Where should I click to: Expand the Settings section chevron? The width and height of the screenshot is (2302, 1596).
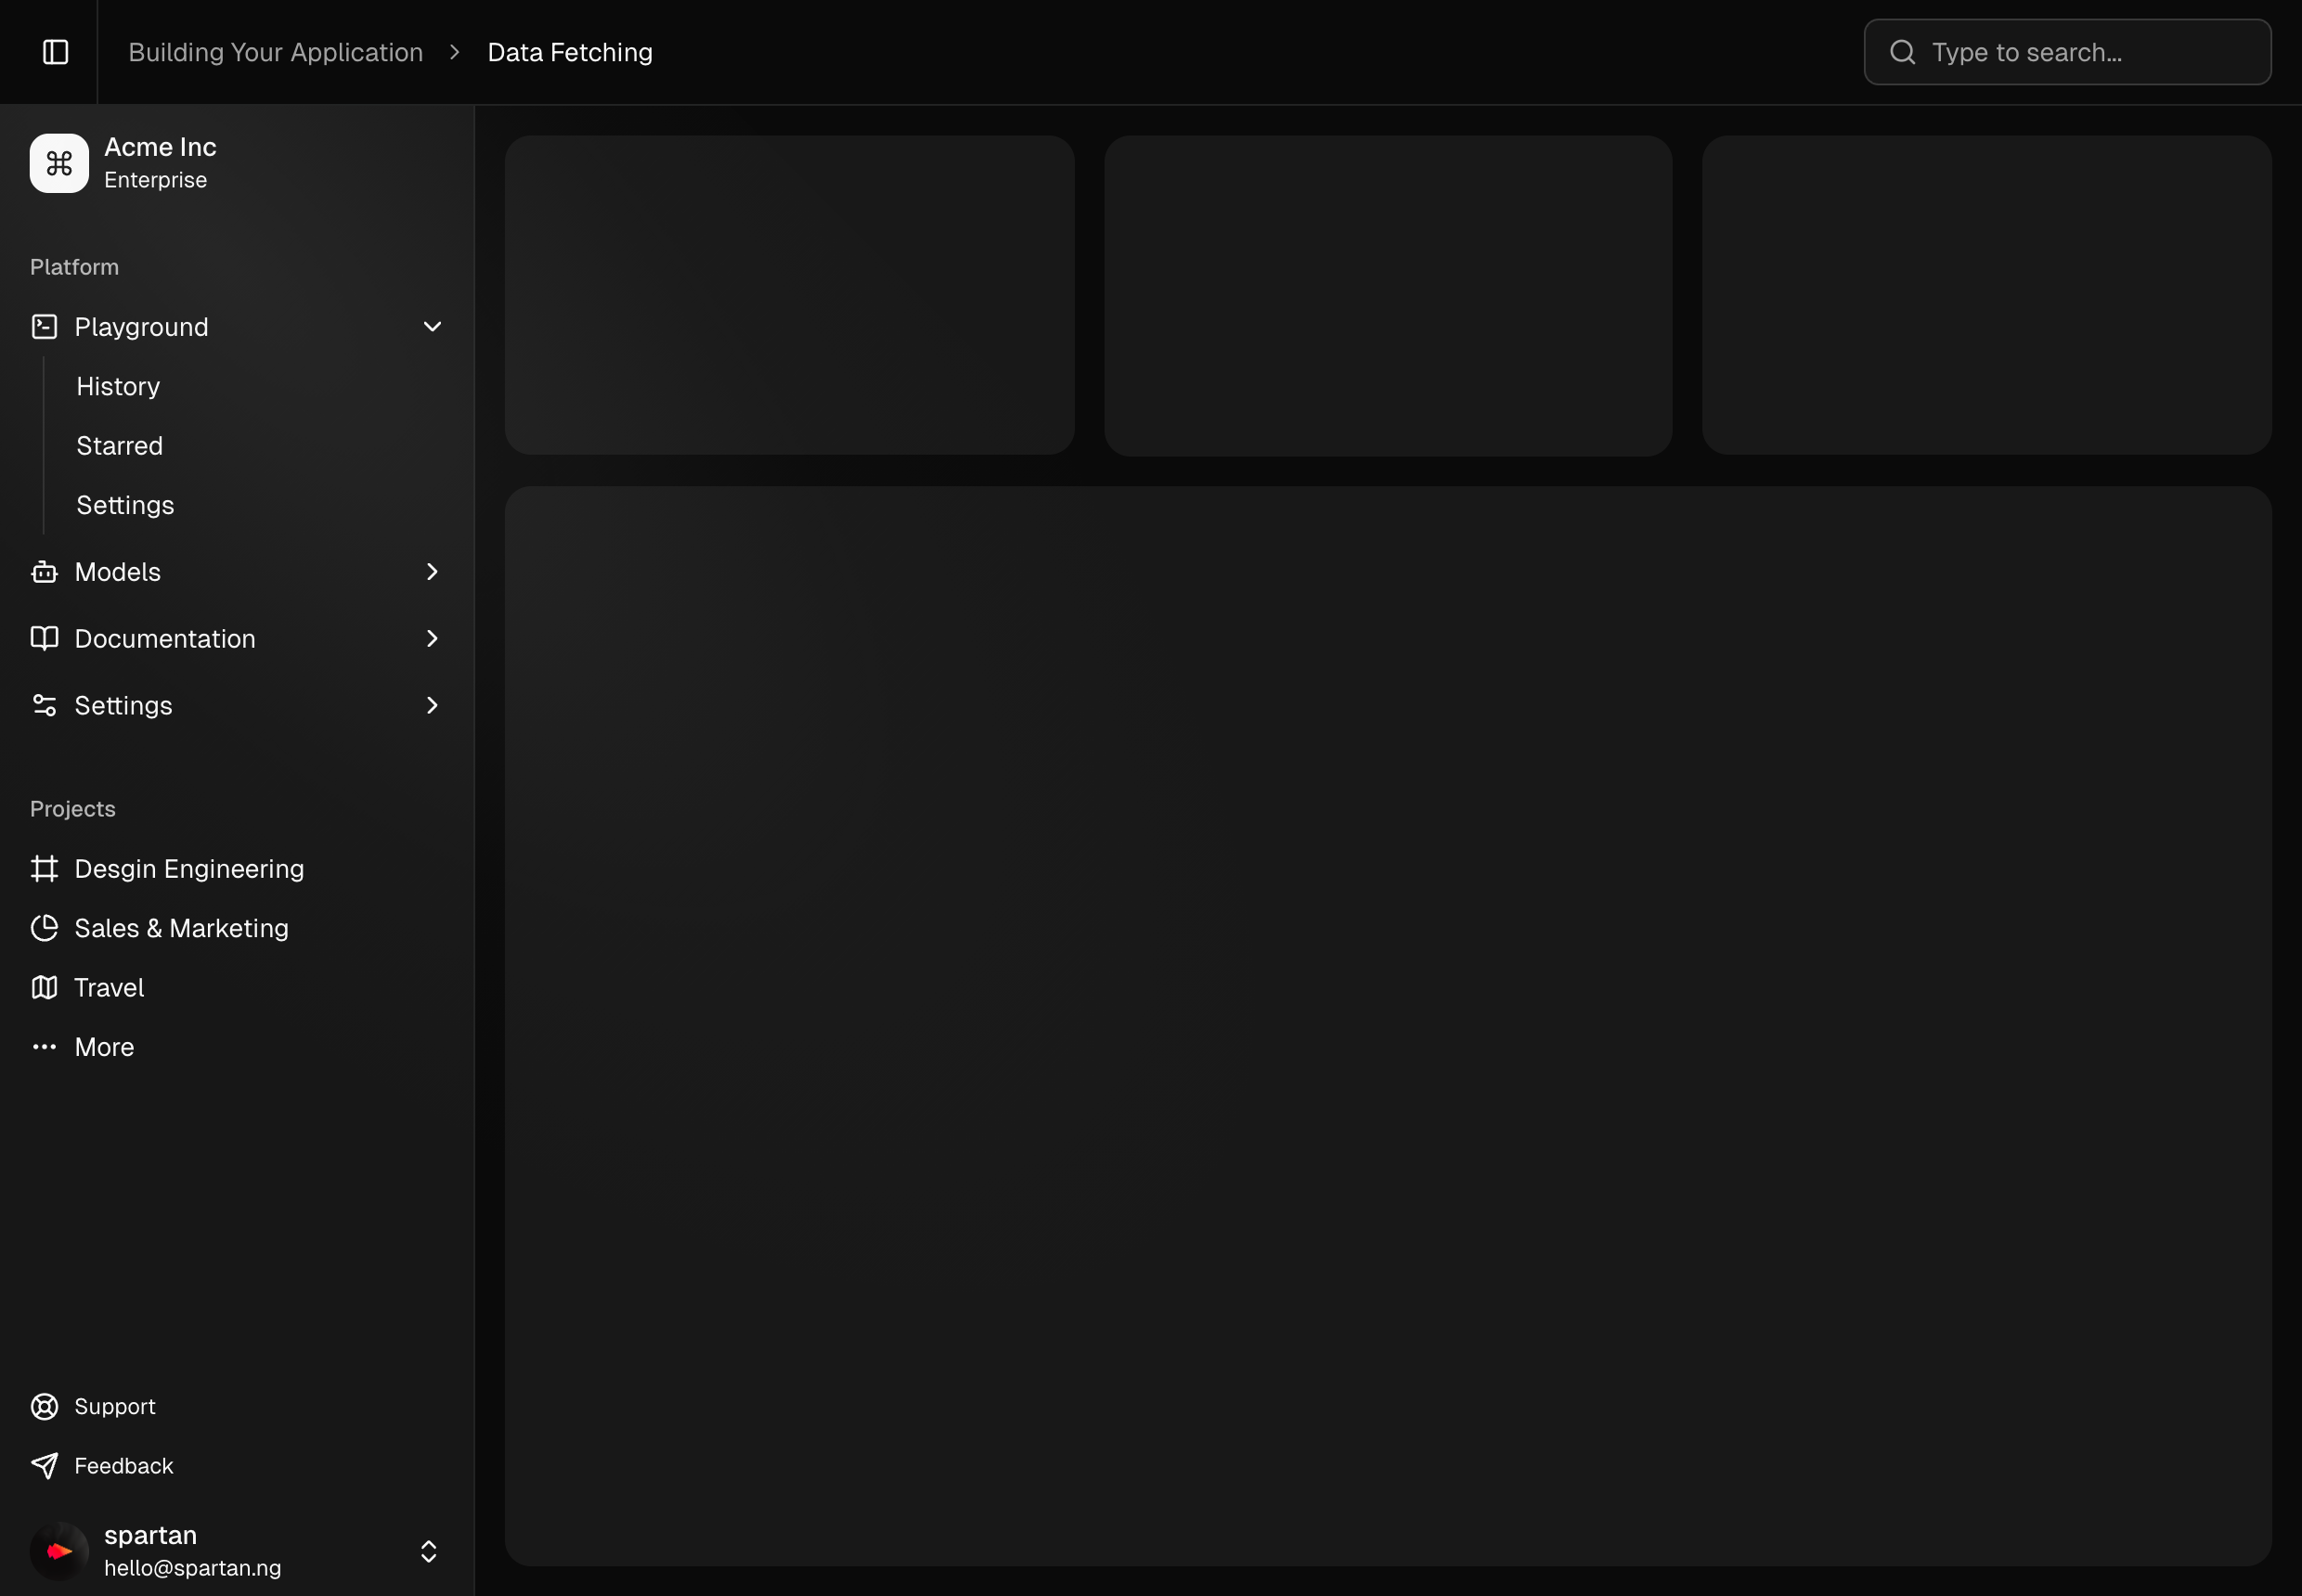click(432, 705)
